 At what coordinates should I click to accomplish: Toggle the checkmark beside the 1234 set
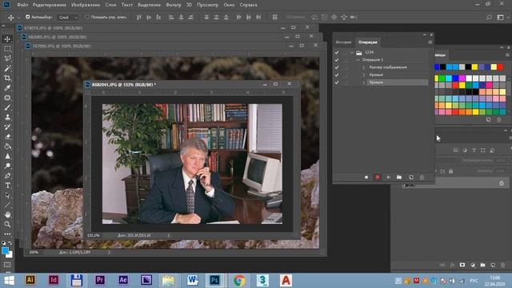[x=337, y=52]
